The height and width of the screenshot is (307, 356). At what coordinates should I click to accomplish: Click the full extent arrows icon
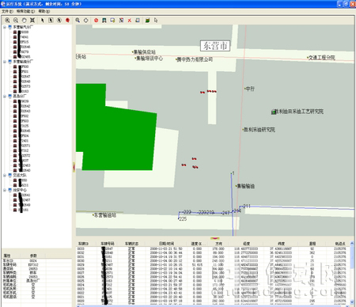click(x=32, y=21)
